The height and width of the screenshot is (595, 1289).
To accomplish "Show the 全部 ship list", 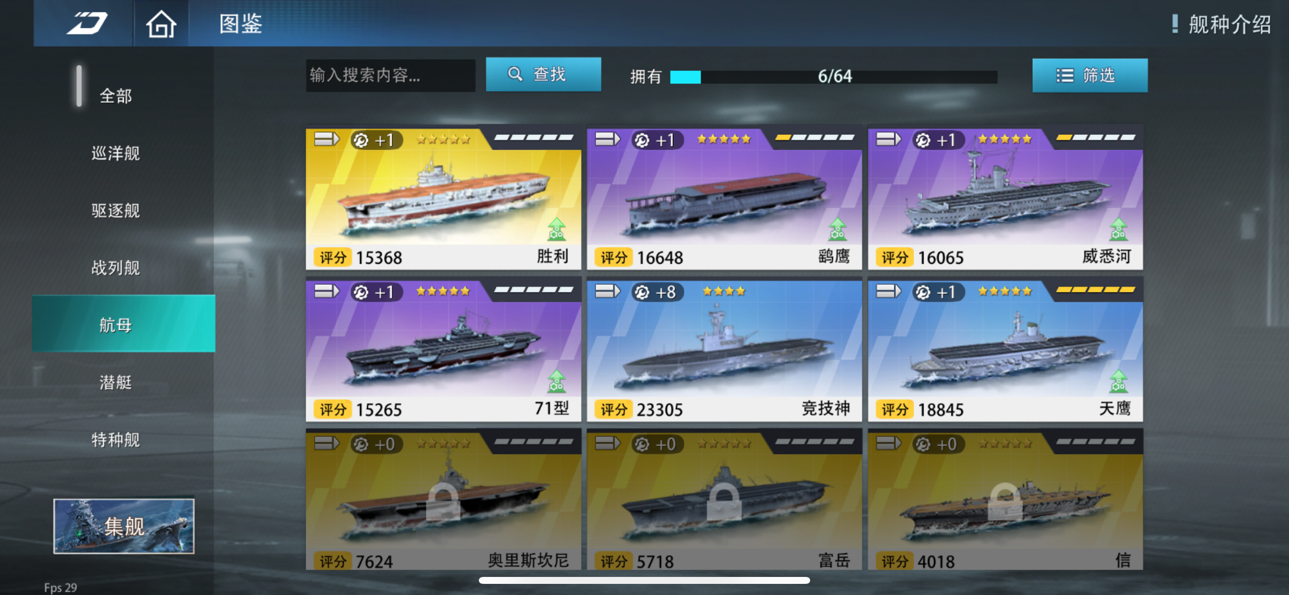I will click(116, 96).
